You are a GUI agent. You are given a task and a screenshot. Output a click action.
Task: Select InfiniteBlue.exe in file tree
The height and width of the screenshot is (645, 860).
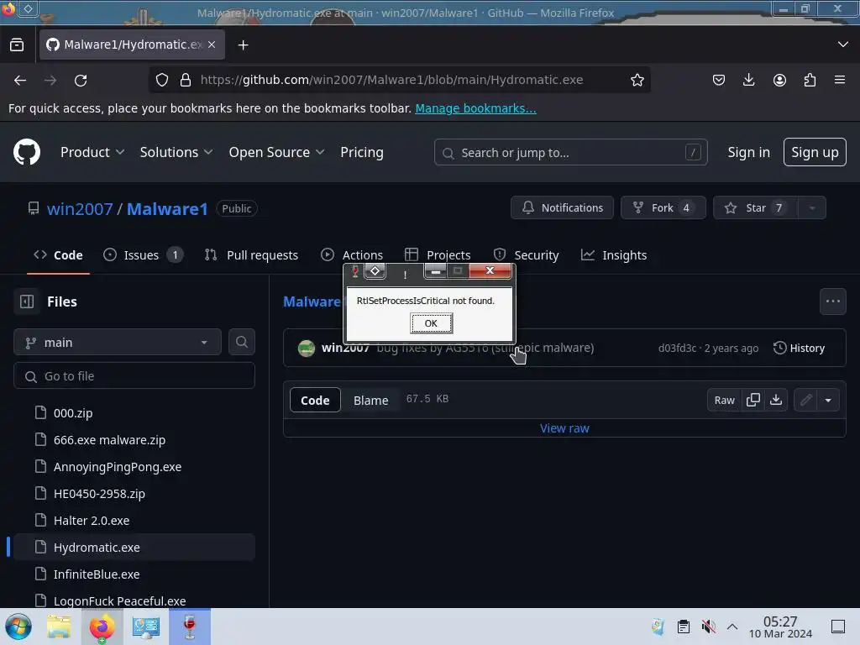(134, 574)
